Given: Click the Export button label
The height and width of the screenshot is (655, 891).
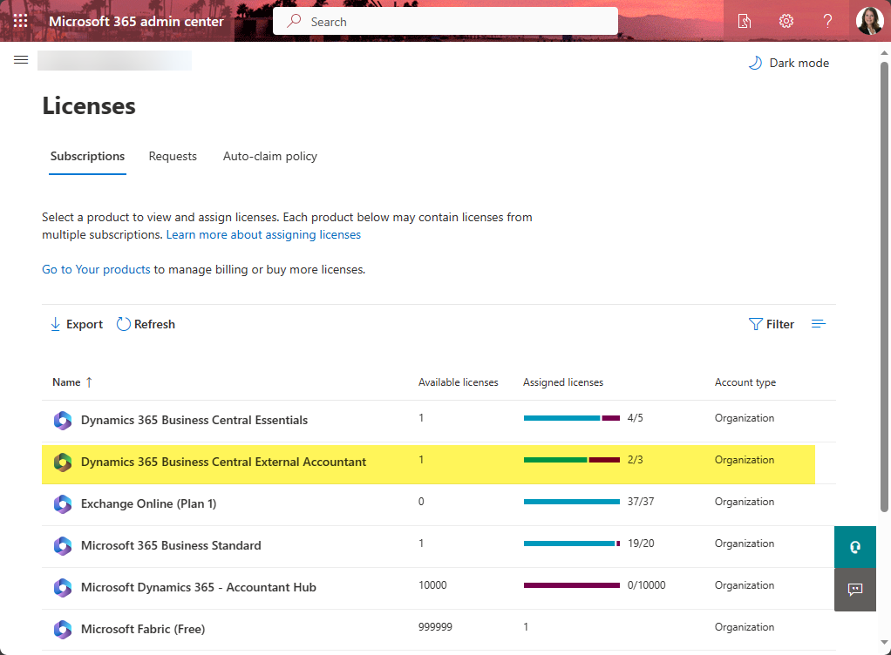Looking at the screenshot, I should [x=84, y=324].
